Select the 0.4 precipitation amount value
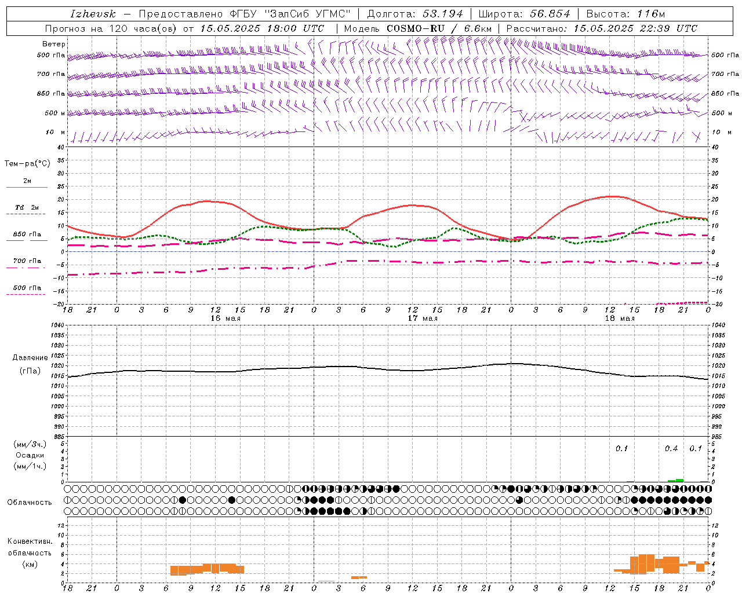This screenshot has width=742, height=593. [x=671, y=449]
